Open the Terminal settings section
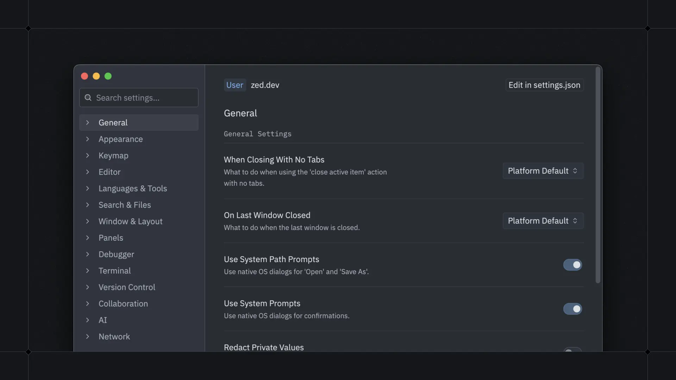 114,271
